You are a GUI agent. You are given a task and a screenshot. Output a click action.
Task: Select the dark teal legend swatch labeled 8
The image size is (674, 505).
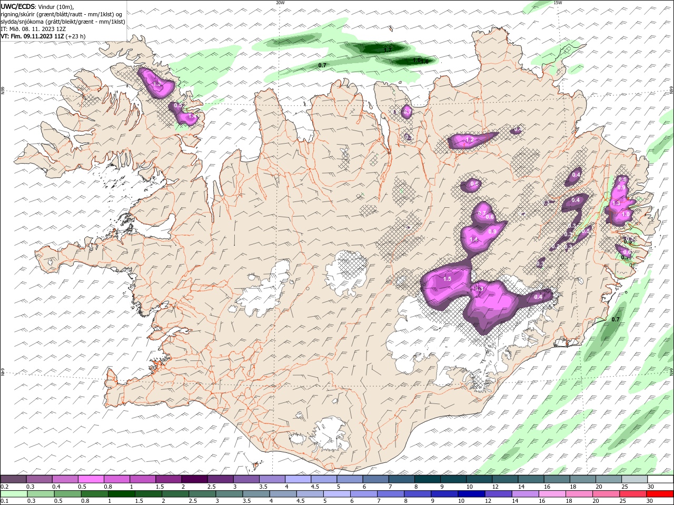coord(427,479)
